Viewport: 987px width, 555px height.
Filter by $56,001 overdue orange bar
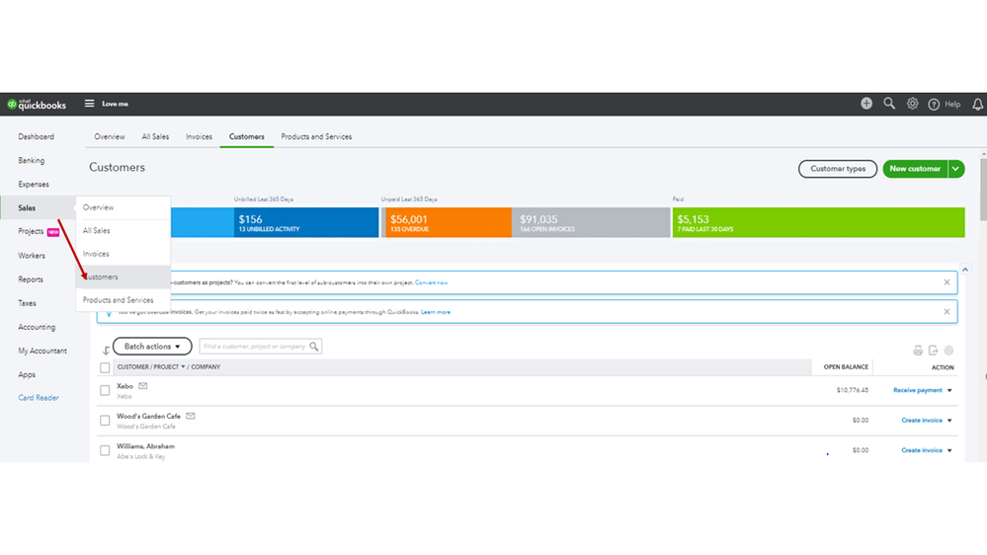click(x=449, y=223)
